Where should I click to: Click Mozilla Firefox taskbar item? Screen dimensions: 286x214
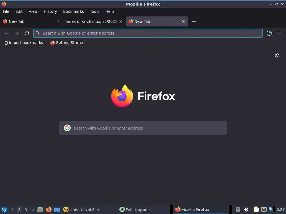[201, 210]
